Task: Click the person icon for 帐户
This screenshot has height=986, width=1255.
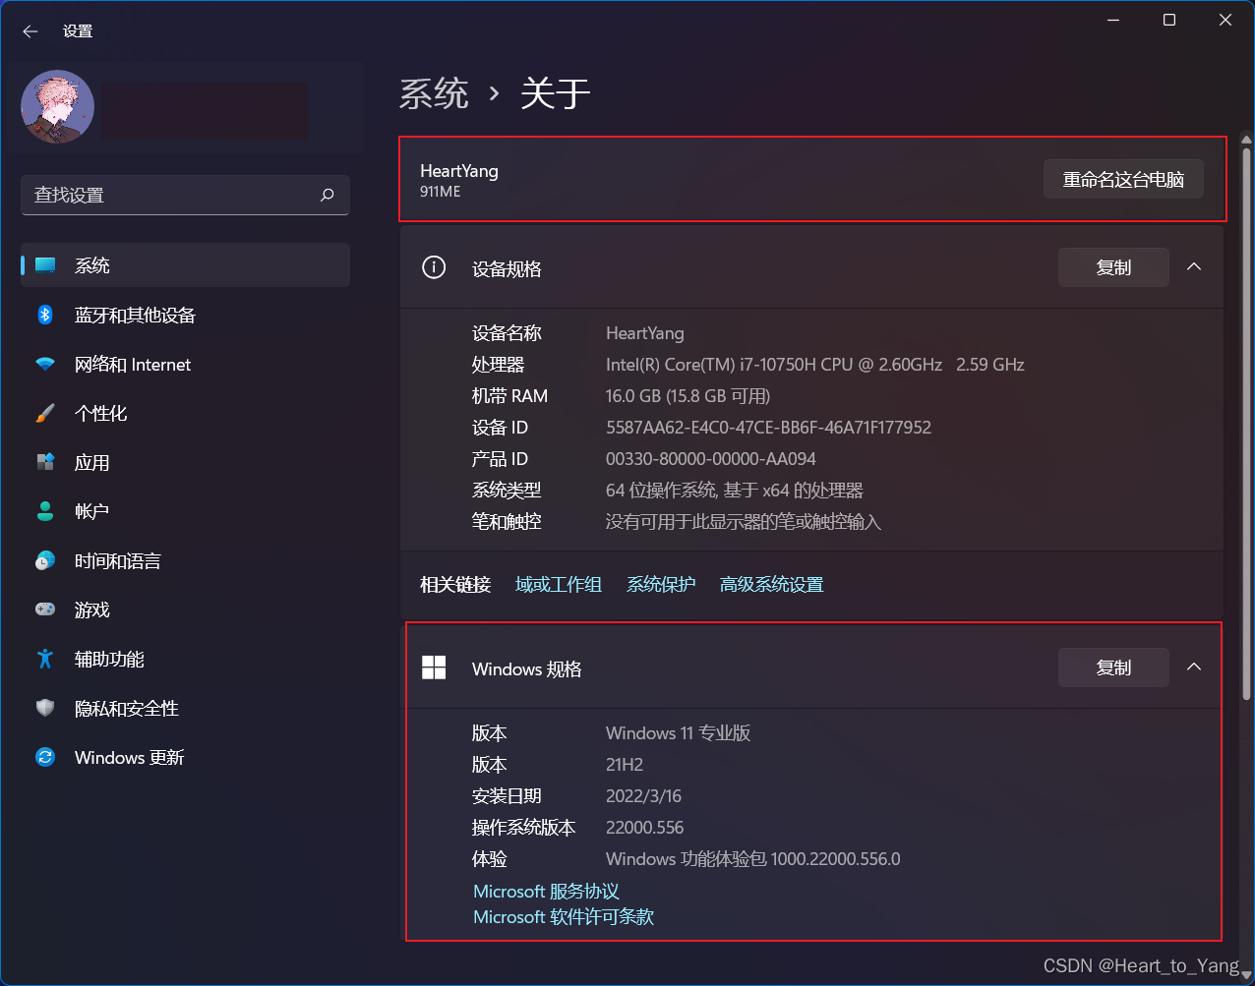Action: 45,511
